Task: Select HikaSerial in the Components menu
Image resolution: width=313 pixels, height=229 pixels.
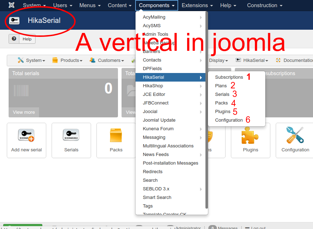Action: click(170, 77)
